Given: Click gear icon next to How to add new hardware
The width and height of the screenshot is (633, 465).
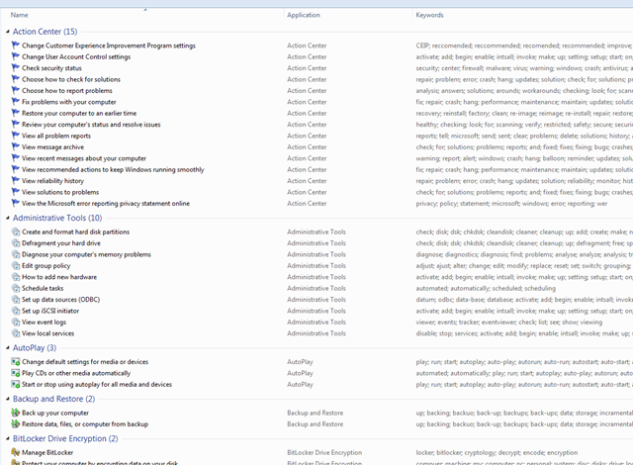Looking at the screenshot, I should point(16,277).
